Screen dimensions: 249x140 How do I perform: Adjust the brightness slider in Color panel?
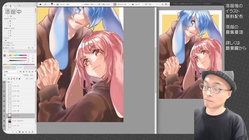pyautogui.click(x=18, y=61)
